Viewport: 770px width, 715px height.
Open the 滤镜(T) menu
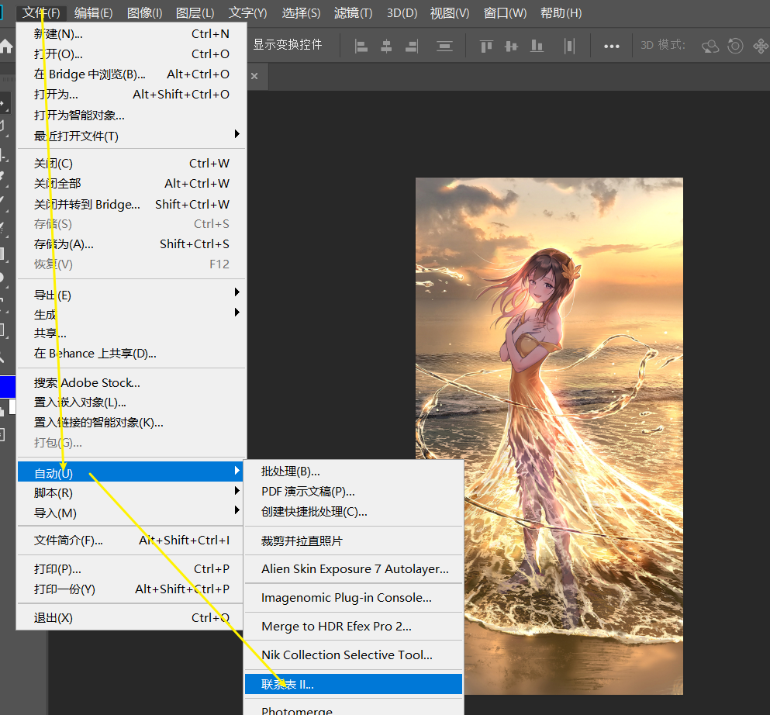[x=353, y=12]
